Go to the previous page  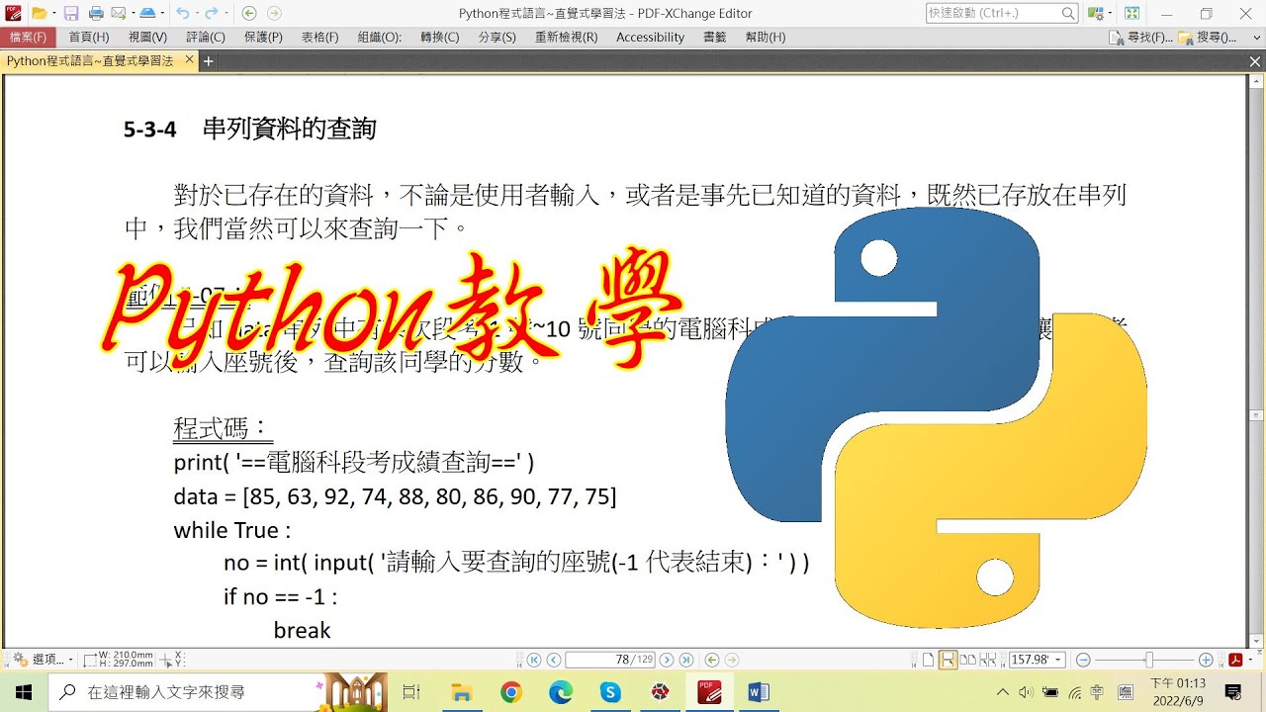pos(554,660)
